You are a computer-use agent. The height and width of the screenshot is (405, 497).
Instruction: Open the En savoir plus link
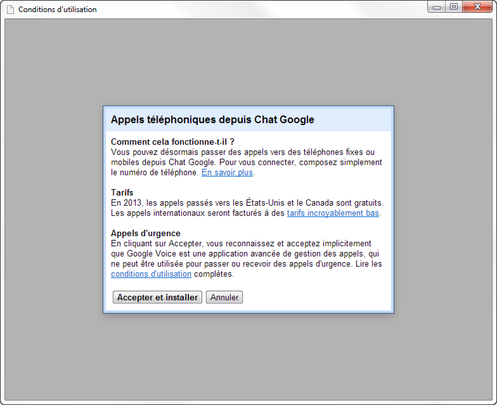(227, 172)
